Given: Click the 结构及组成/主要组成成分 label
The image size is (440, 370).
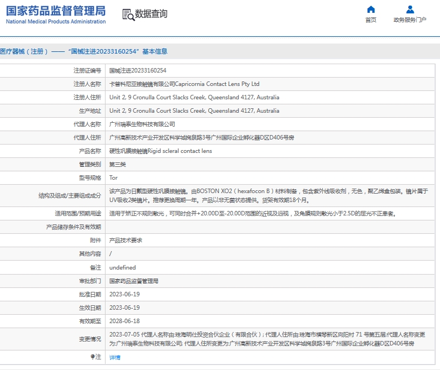Looking at the screenshot, I should point(70,196).
